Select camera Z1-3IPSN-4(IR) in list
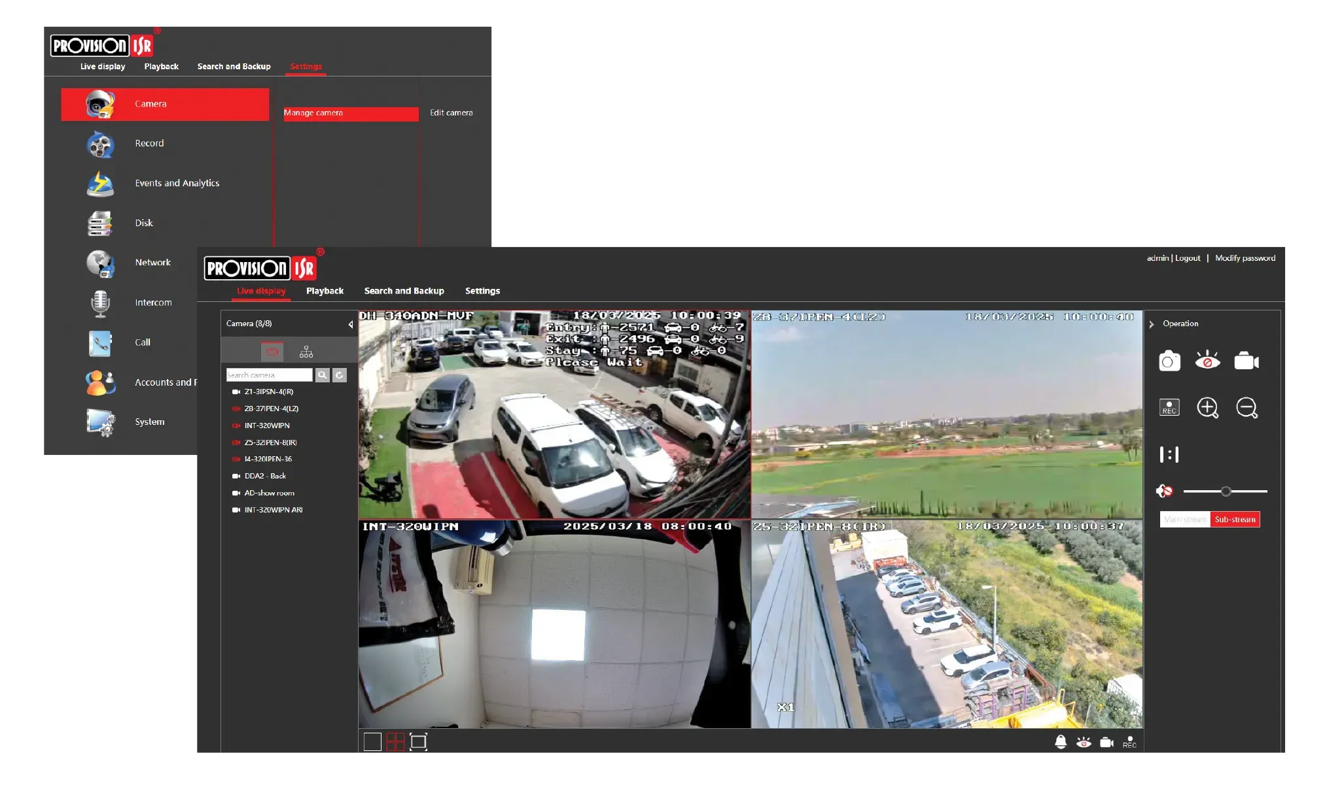The height and width of the screenshot is (785, 1327). (x=268, y=392)
